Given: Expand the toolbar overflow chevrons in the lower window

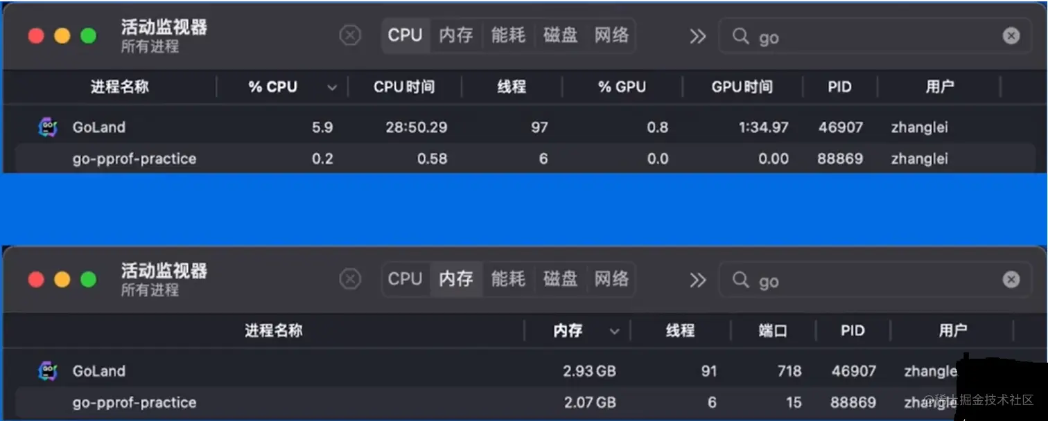Looking at the screenshot, I should (697, 280).
